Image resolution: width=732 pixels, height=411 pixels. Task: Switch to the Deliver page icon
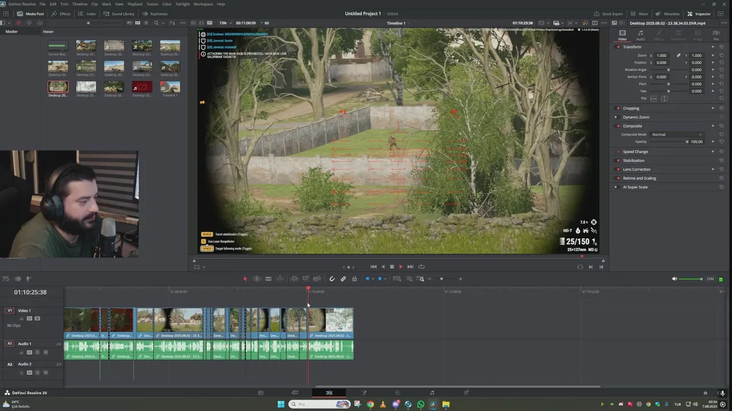[x=466, y=393]
